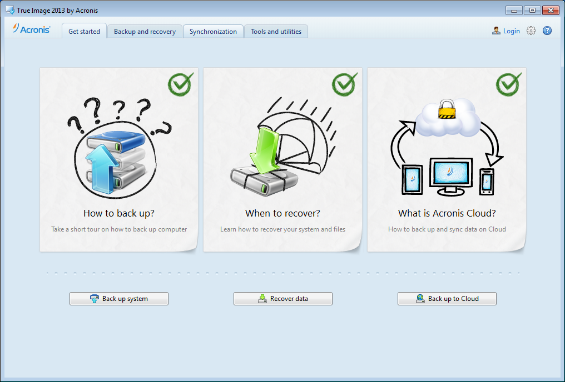Click the Login user icon
The height and width of the screenshot is (382, 565).
(x=496, y=31)
